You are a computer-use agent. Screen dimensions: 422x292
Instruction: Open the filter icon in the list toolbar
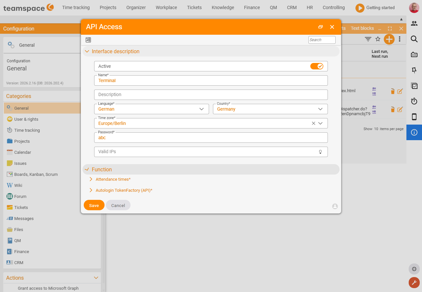368,39
